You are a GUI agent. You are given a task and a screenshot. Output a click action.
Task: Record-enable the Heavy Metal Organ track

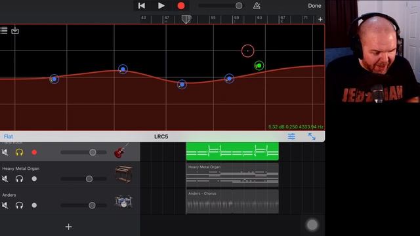[x=34, y=179]
